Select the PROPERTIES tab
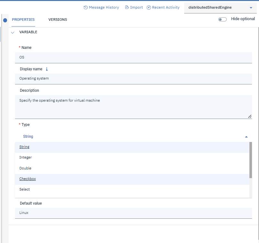259x243 pixels. tap(23, 20)
